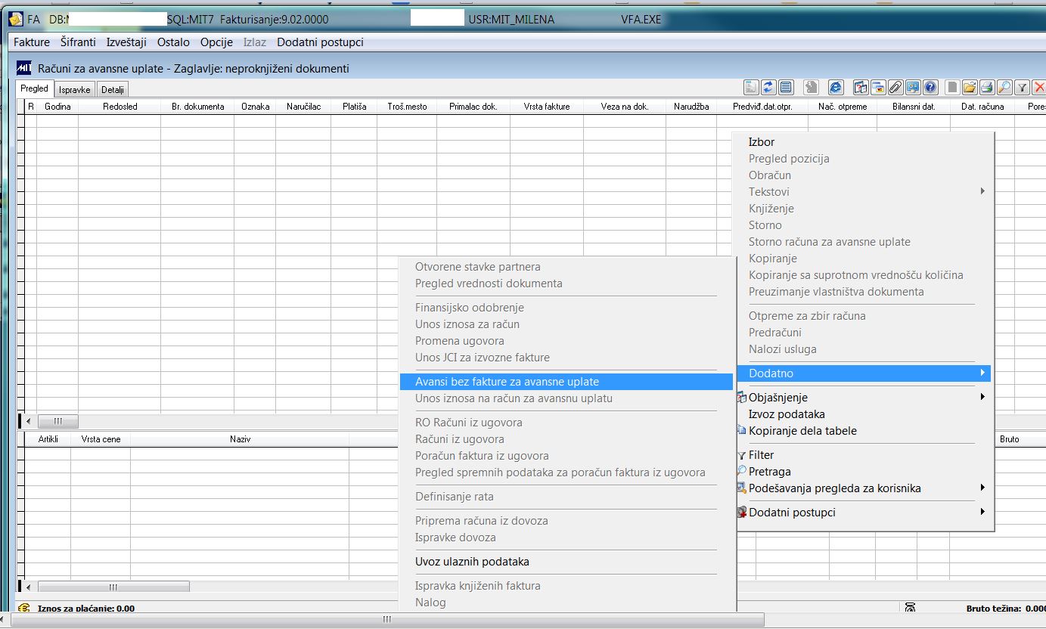Open the Izveštaji menu
Screen dimensions: 1046x629
coord(126,42)
